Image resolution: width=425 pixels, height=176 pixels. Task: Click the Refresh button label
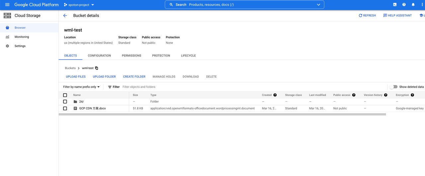pyautogui.click(x=370, y=16)
